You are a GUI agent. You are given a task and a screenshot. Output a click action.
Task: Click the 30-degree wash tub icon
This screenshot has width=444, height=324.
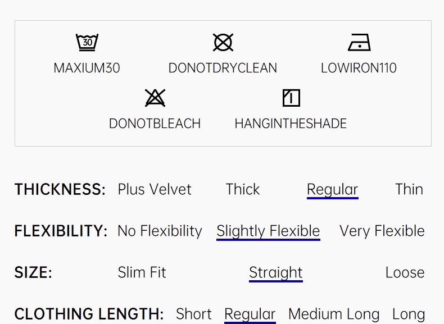click(87, 42)
